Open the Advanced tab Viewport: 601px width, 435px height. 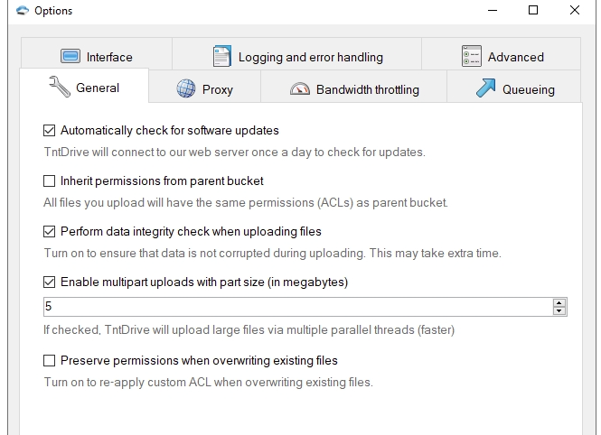[x=515, y=57]
